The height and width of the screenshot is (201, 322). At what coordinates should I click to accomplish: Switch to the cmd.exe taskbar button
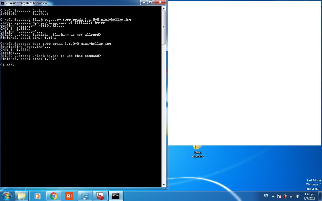pos(116,196)
